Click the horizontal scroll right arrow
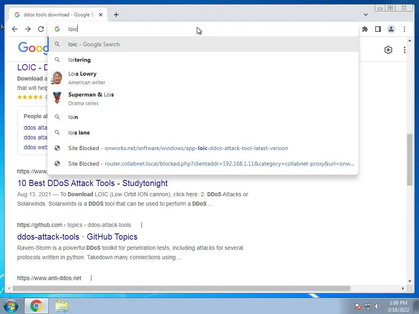Image resolution: width=419 pixels, height=314 pixels. click(403, 288)
